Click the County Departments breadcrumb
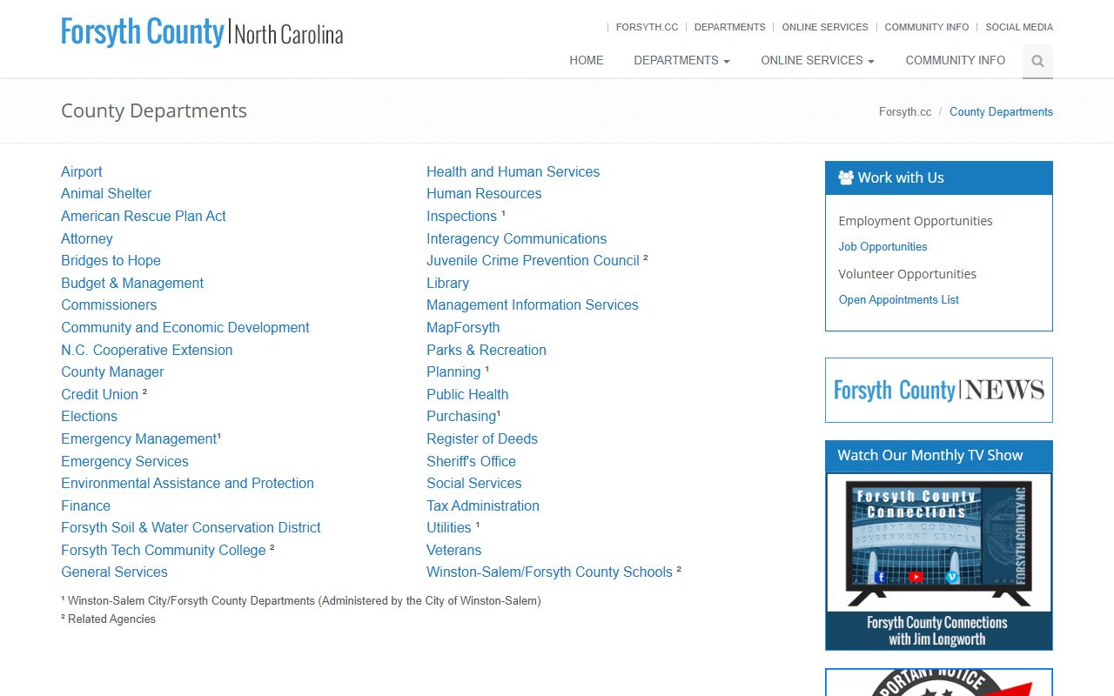Viewport: 1114px width, 696px height. (x=1001, y=111)
